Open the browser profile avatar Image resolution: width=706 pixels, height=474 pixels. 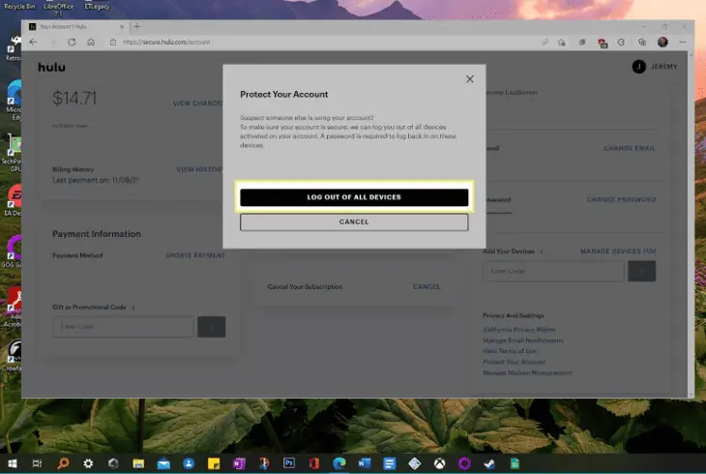[x=662, y=43]
